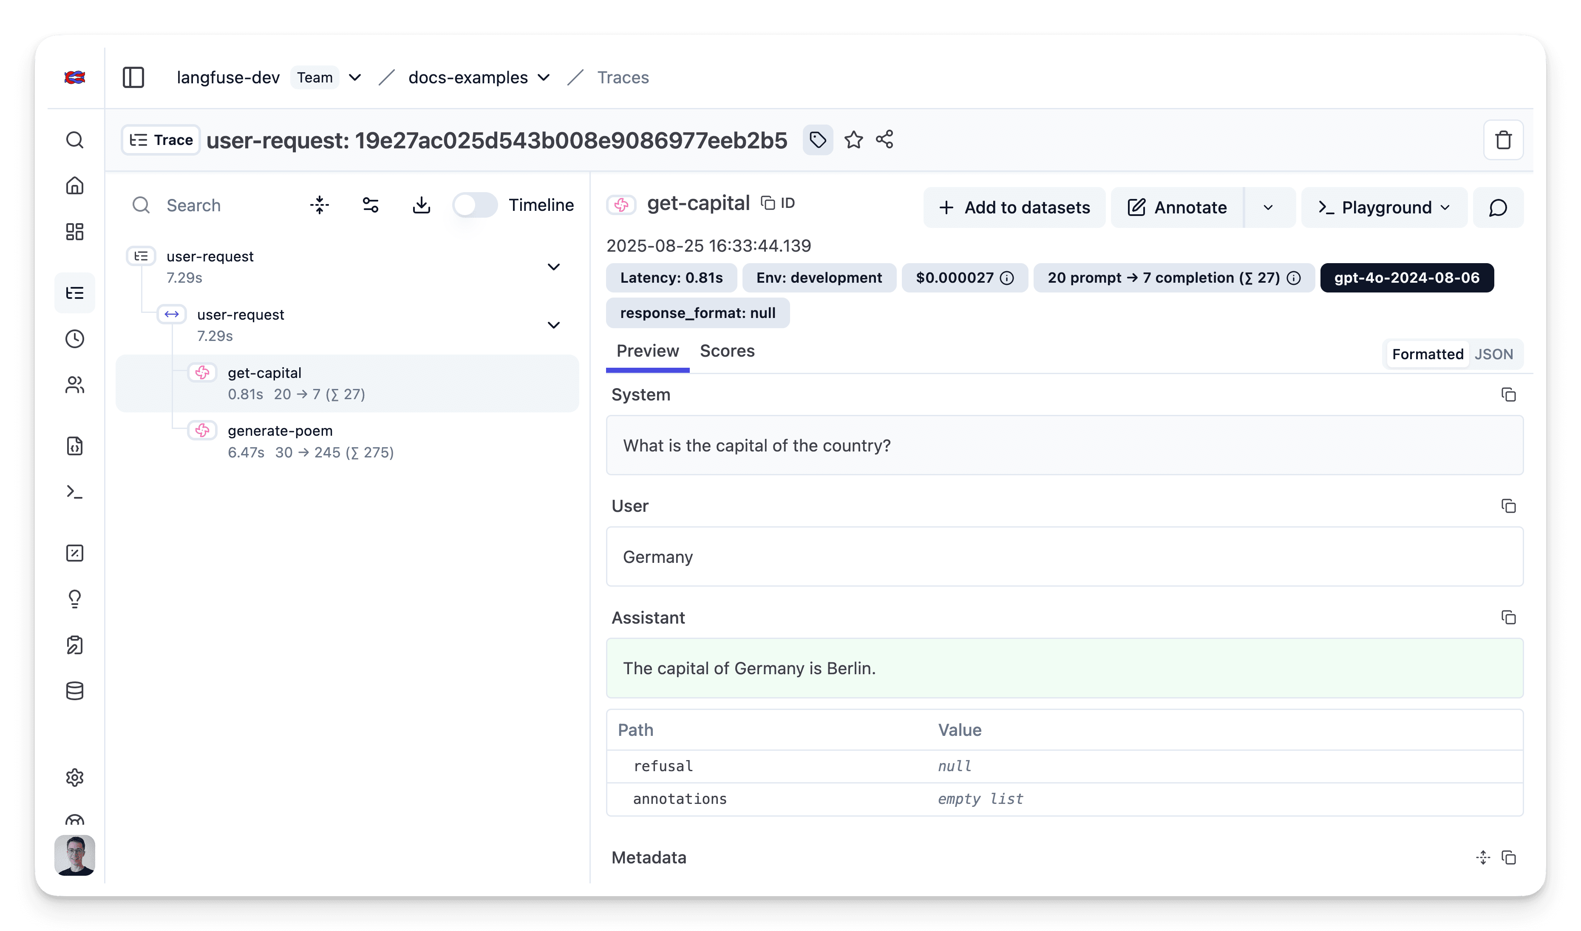Image resolution: width=1581 pixels, height=931 pixels.
Task: Click the collapse-all nodes icon
Action: [319, 205]
